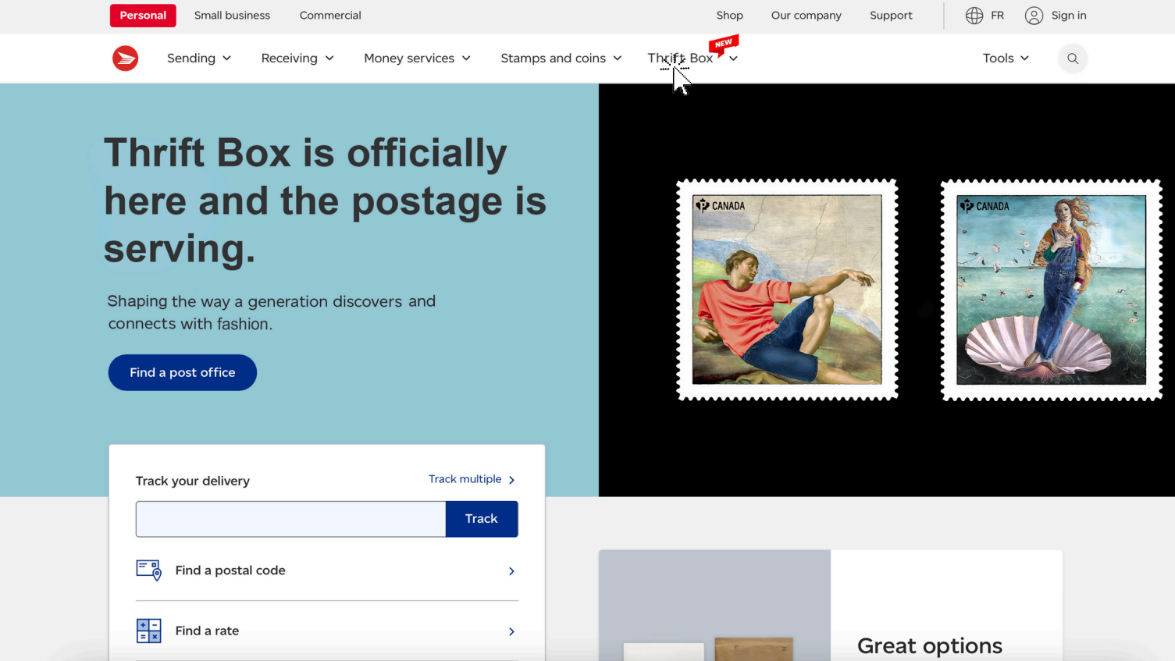Screen dimensions: 1175x661
Task: Click the postal code envelope icon
Action: (x=148, y=570)
